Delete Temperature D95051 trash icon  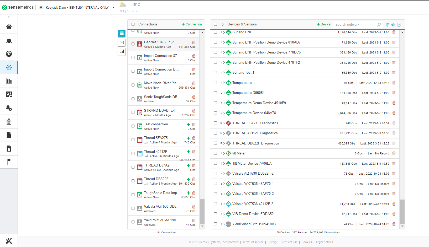(x=394, y=93)
